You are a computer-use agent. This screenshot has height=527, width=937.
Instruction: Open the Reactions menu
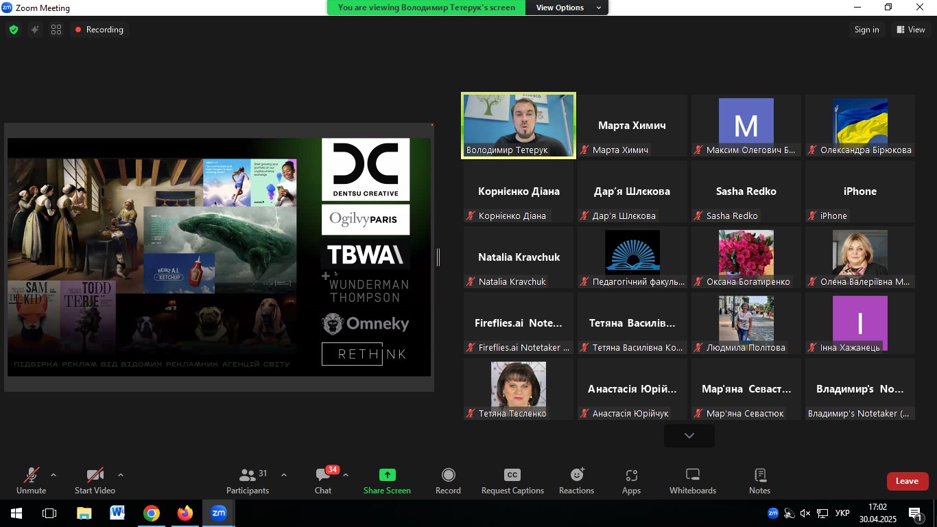576,481
